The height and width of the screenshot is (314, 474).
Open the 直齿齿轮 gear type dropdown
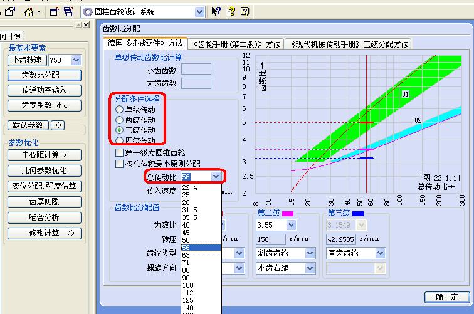(x=380, y=253)
